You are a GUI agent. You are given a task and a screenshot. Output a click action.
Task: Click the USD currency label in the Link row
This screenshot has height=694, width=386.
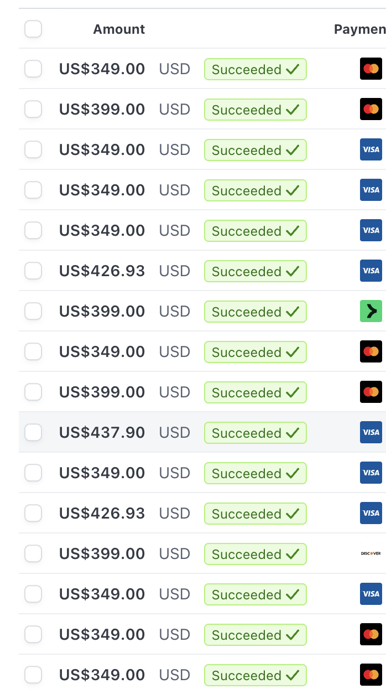175,312
